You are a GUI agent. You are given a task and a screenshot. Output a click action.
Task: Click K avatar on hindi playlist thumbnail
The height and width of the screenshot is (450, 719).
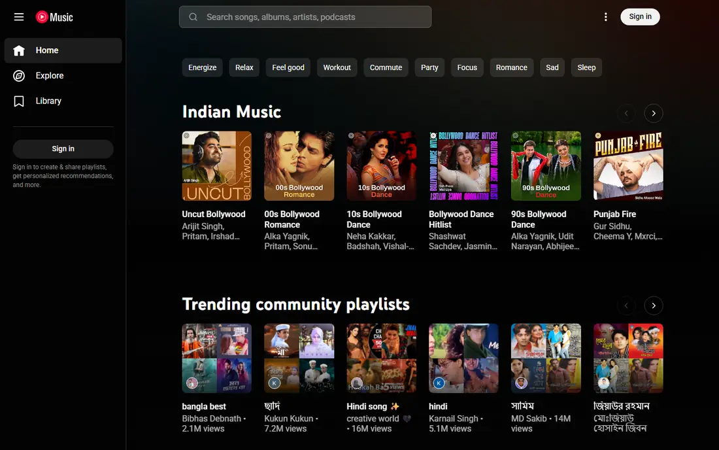coord(439,383)
